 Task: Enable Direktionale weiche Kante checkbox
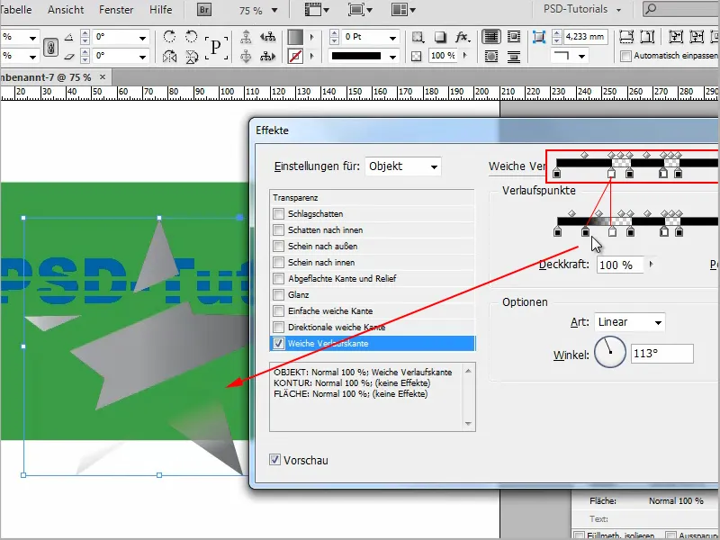point(278,327)
